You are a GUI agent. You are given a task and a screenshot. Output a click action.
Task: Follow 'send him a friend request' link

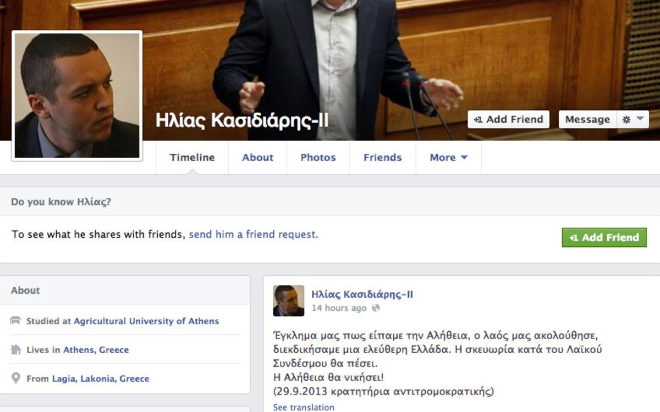click(252, 235)
